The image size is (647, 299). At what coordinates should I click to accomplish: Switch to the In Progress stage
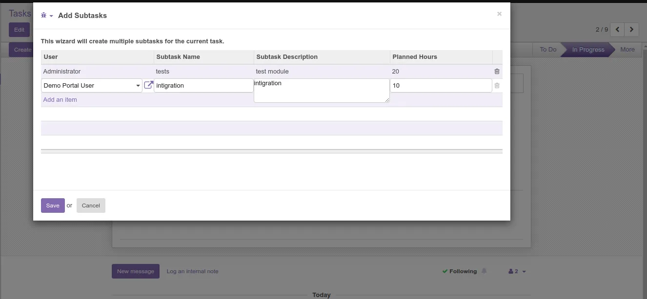click(588, 50)
